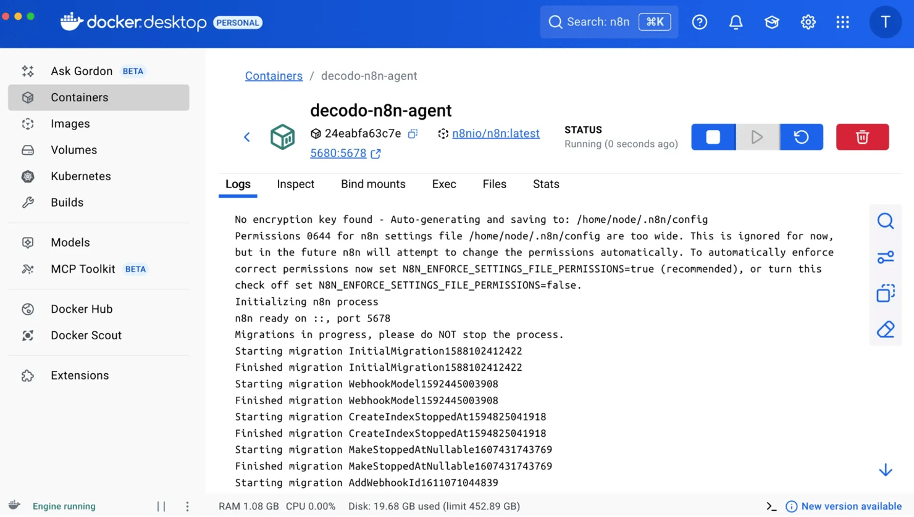Click the Search: n8n field
The height and width of the screenshot is (517, 914).
click(x=597, y=22)
